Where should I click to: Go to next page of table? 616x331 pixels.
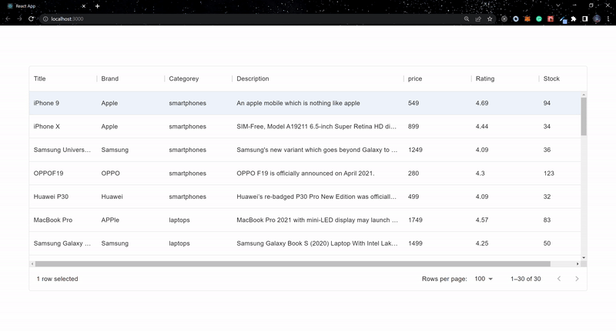(577, 279)
